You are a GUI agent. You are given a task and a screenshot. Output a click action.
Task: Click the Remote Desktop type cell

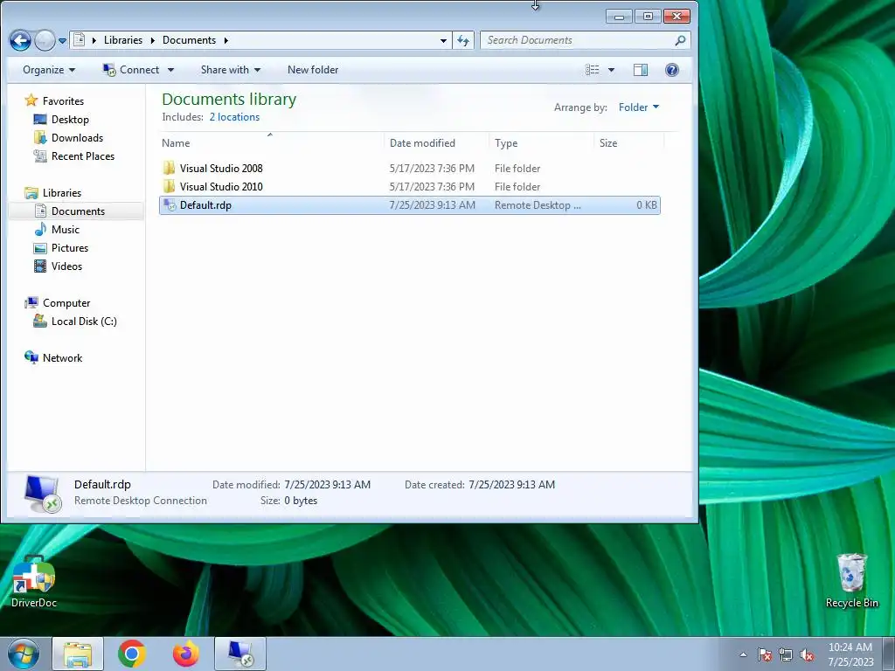(x=538, y=204)
